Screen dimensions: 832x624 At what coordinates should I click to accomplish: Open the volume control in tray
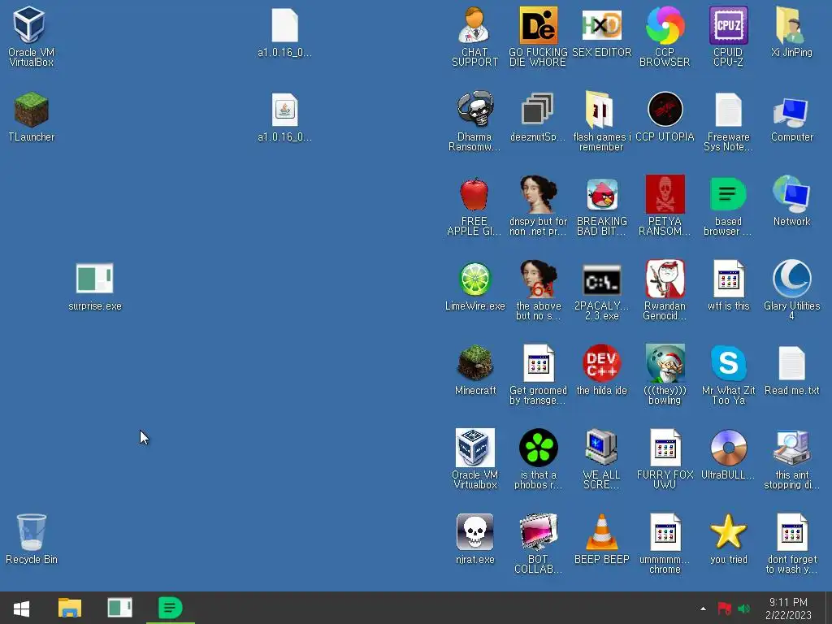(x=744, y=609)
